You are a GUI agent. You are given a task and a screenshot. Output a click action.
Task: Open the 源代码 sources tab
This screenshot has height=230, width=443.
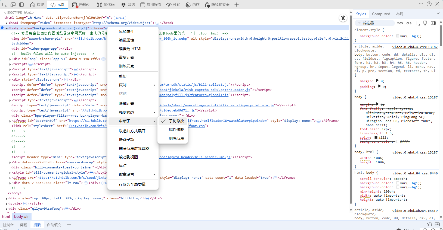point(106,5)
